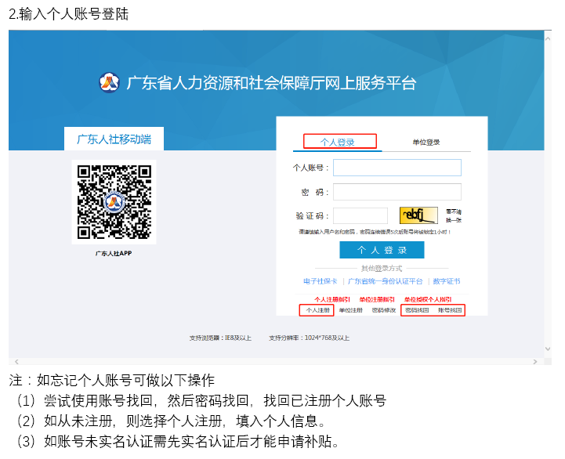Image resolution: width=565 pixels, height=459 pixels.
Task: Open the 单位注册指引 guide link
Action: point(377,299)
